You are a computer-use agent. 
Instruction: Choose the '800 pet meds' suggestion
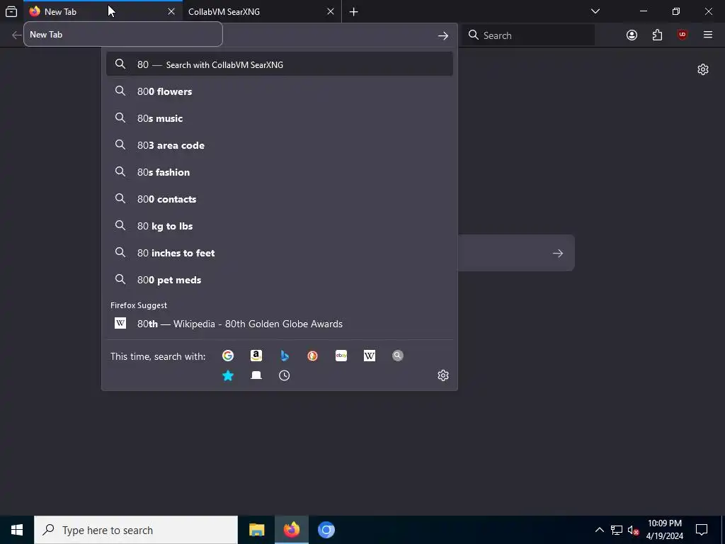[279, 280]
